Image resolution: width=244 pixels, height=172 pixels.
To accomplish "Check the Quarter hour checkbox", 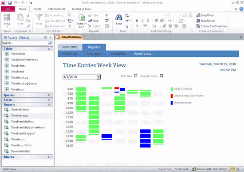I will 161,76.
